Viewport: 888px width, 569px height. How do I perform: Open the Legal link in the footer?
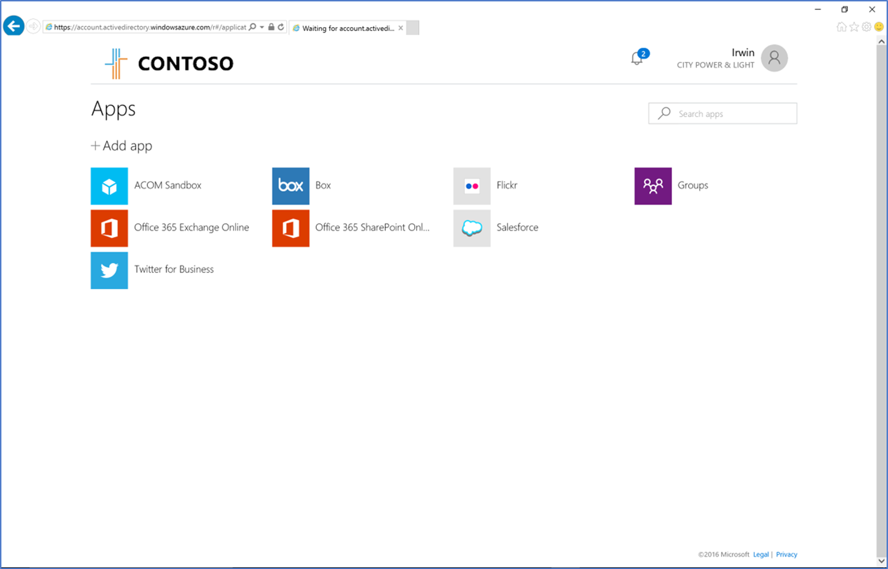tap(761, 554)
